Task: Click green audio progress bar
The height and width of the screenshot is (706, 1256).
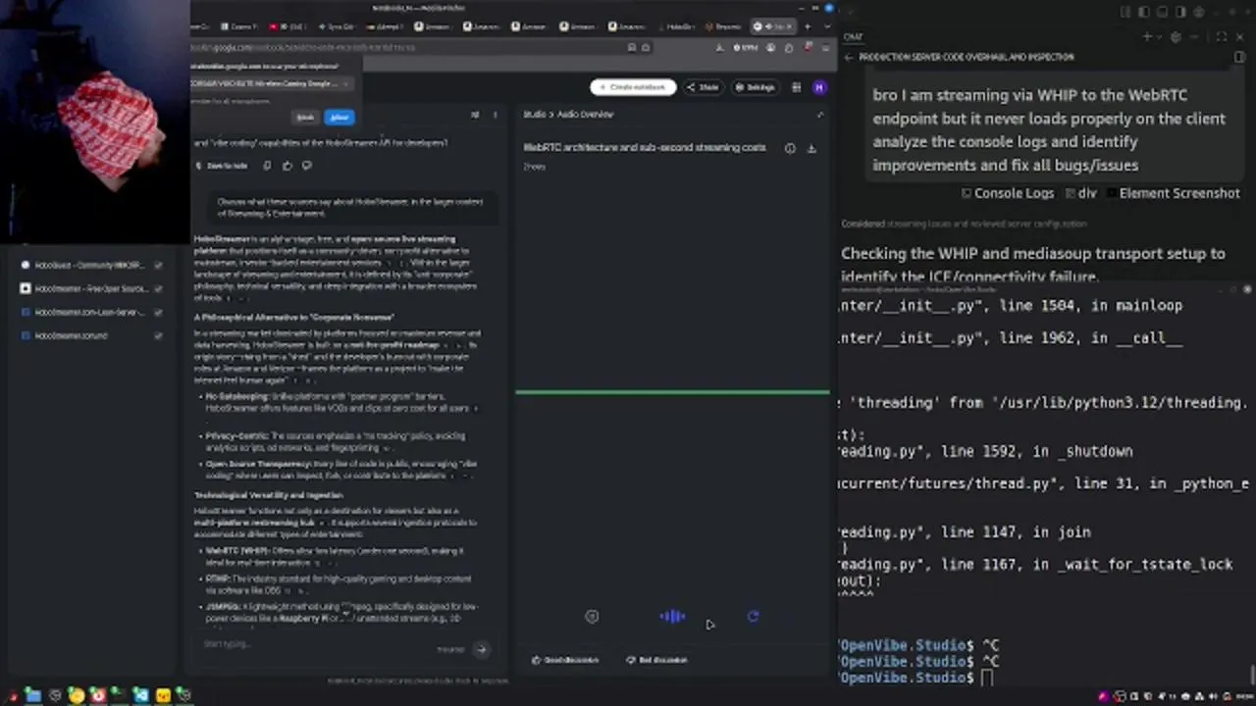Action: pyautogui.click(x=672, y=393)
